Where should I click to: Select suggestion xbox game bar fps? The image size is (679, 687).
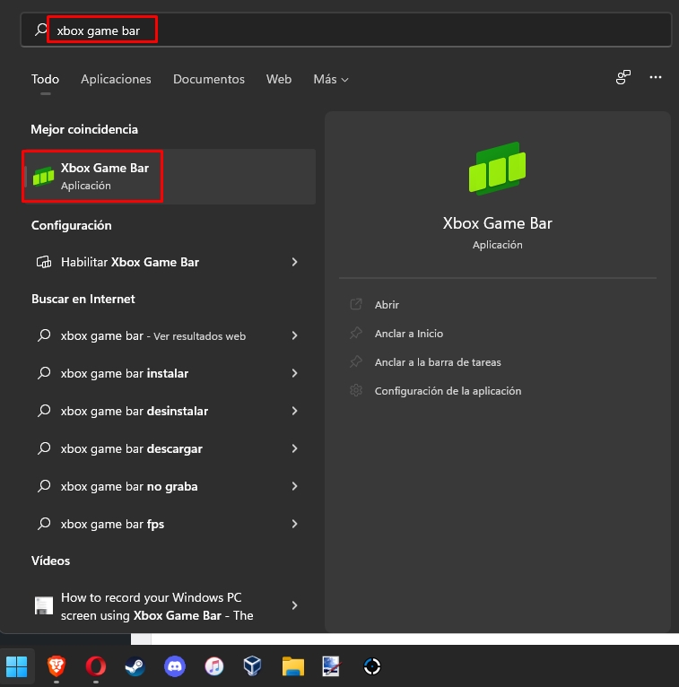170,524
